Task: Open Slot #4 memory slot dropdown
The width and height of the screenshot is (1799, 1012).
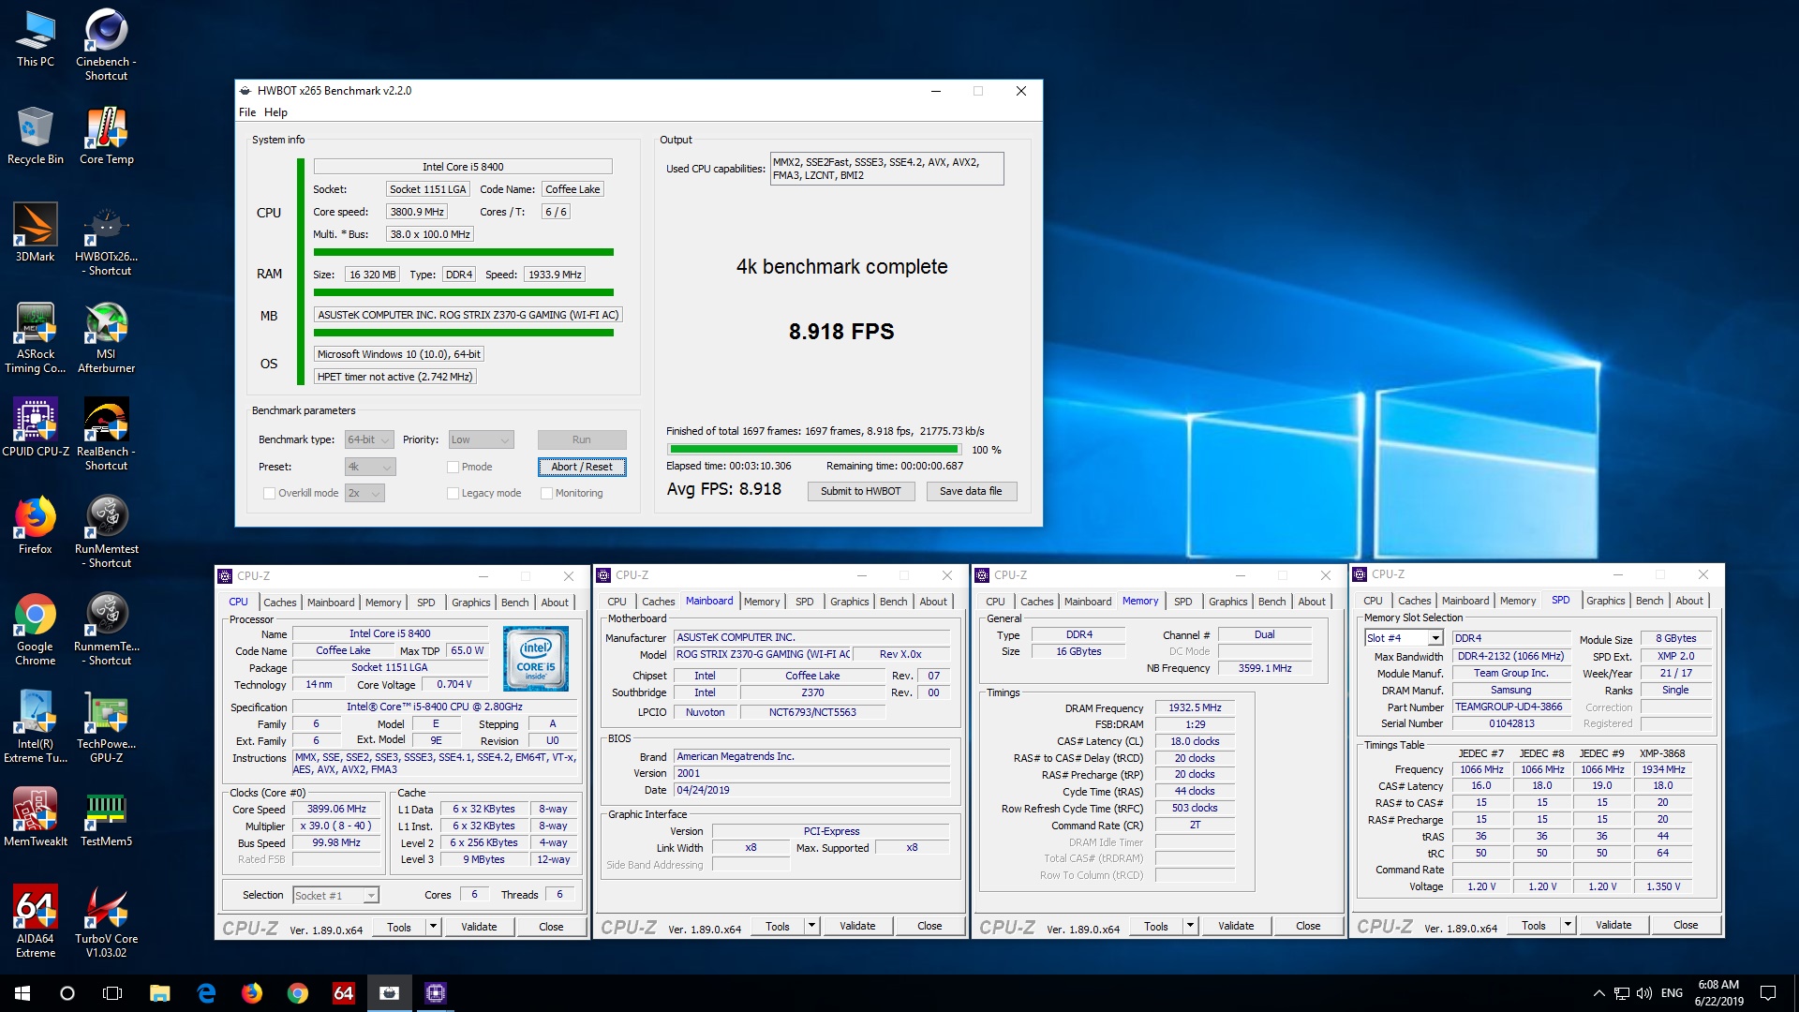Action: coord(1403,638)
